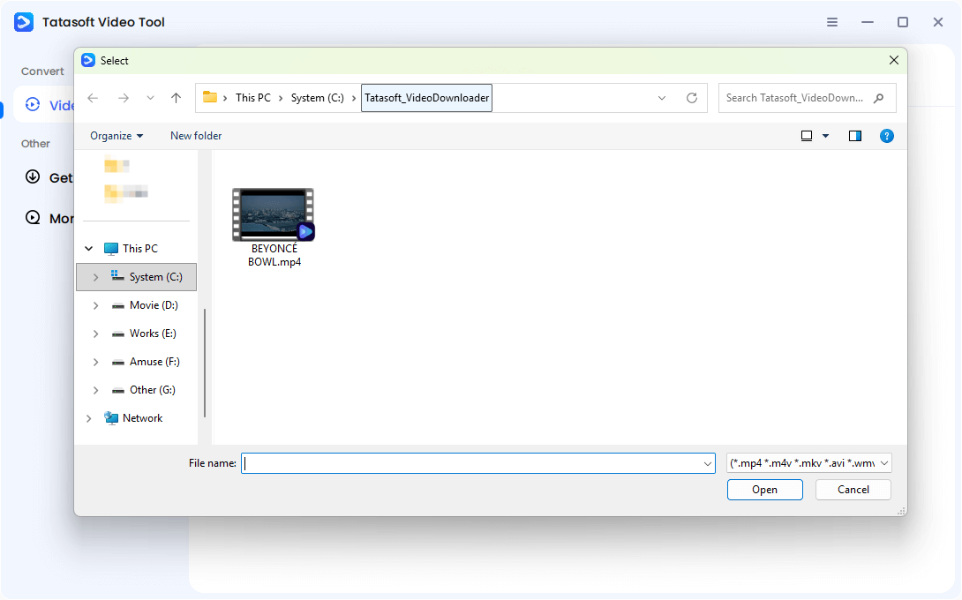Open the file type filter dropdown
The width and height of the screenshot is (962, 600).
pos(885,462)
